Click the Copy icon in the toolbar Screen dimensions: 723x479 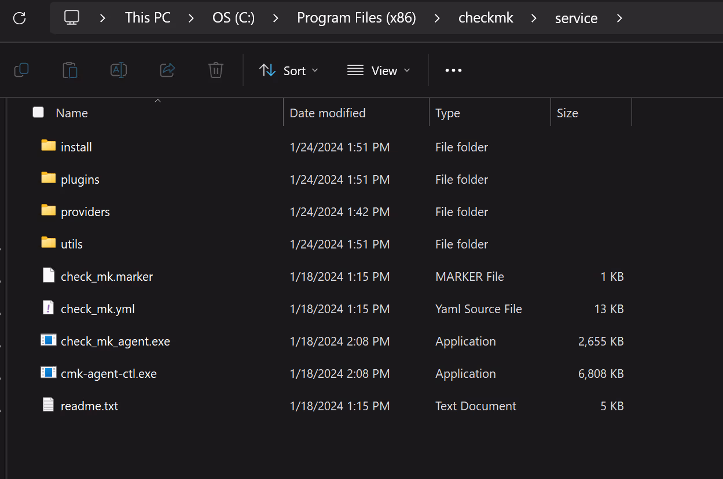(x=21, y=70)
